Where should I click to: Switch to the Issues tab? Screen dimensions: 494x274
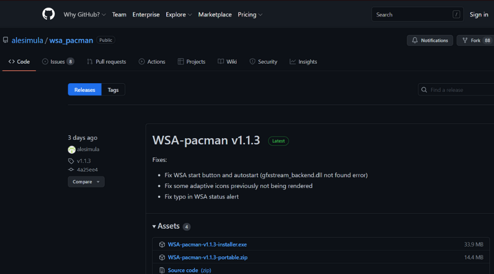(x=58, y=62)
